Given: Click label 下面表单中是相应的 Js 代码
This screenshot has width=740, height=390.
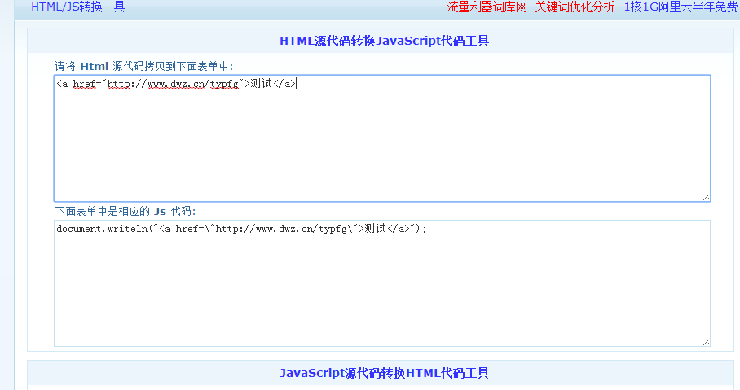Looking at the screenshot, I should pyautogui.click(x=125, y=211).
